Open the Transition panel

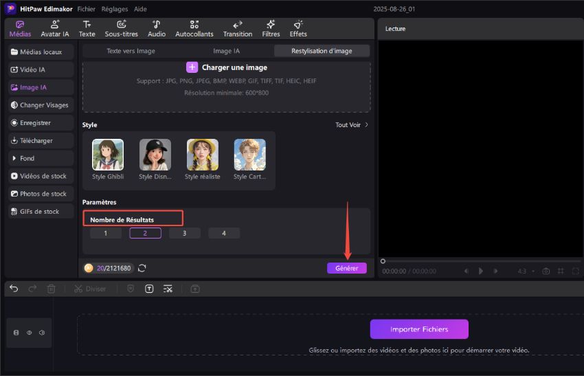(x=238, y=28)
